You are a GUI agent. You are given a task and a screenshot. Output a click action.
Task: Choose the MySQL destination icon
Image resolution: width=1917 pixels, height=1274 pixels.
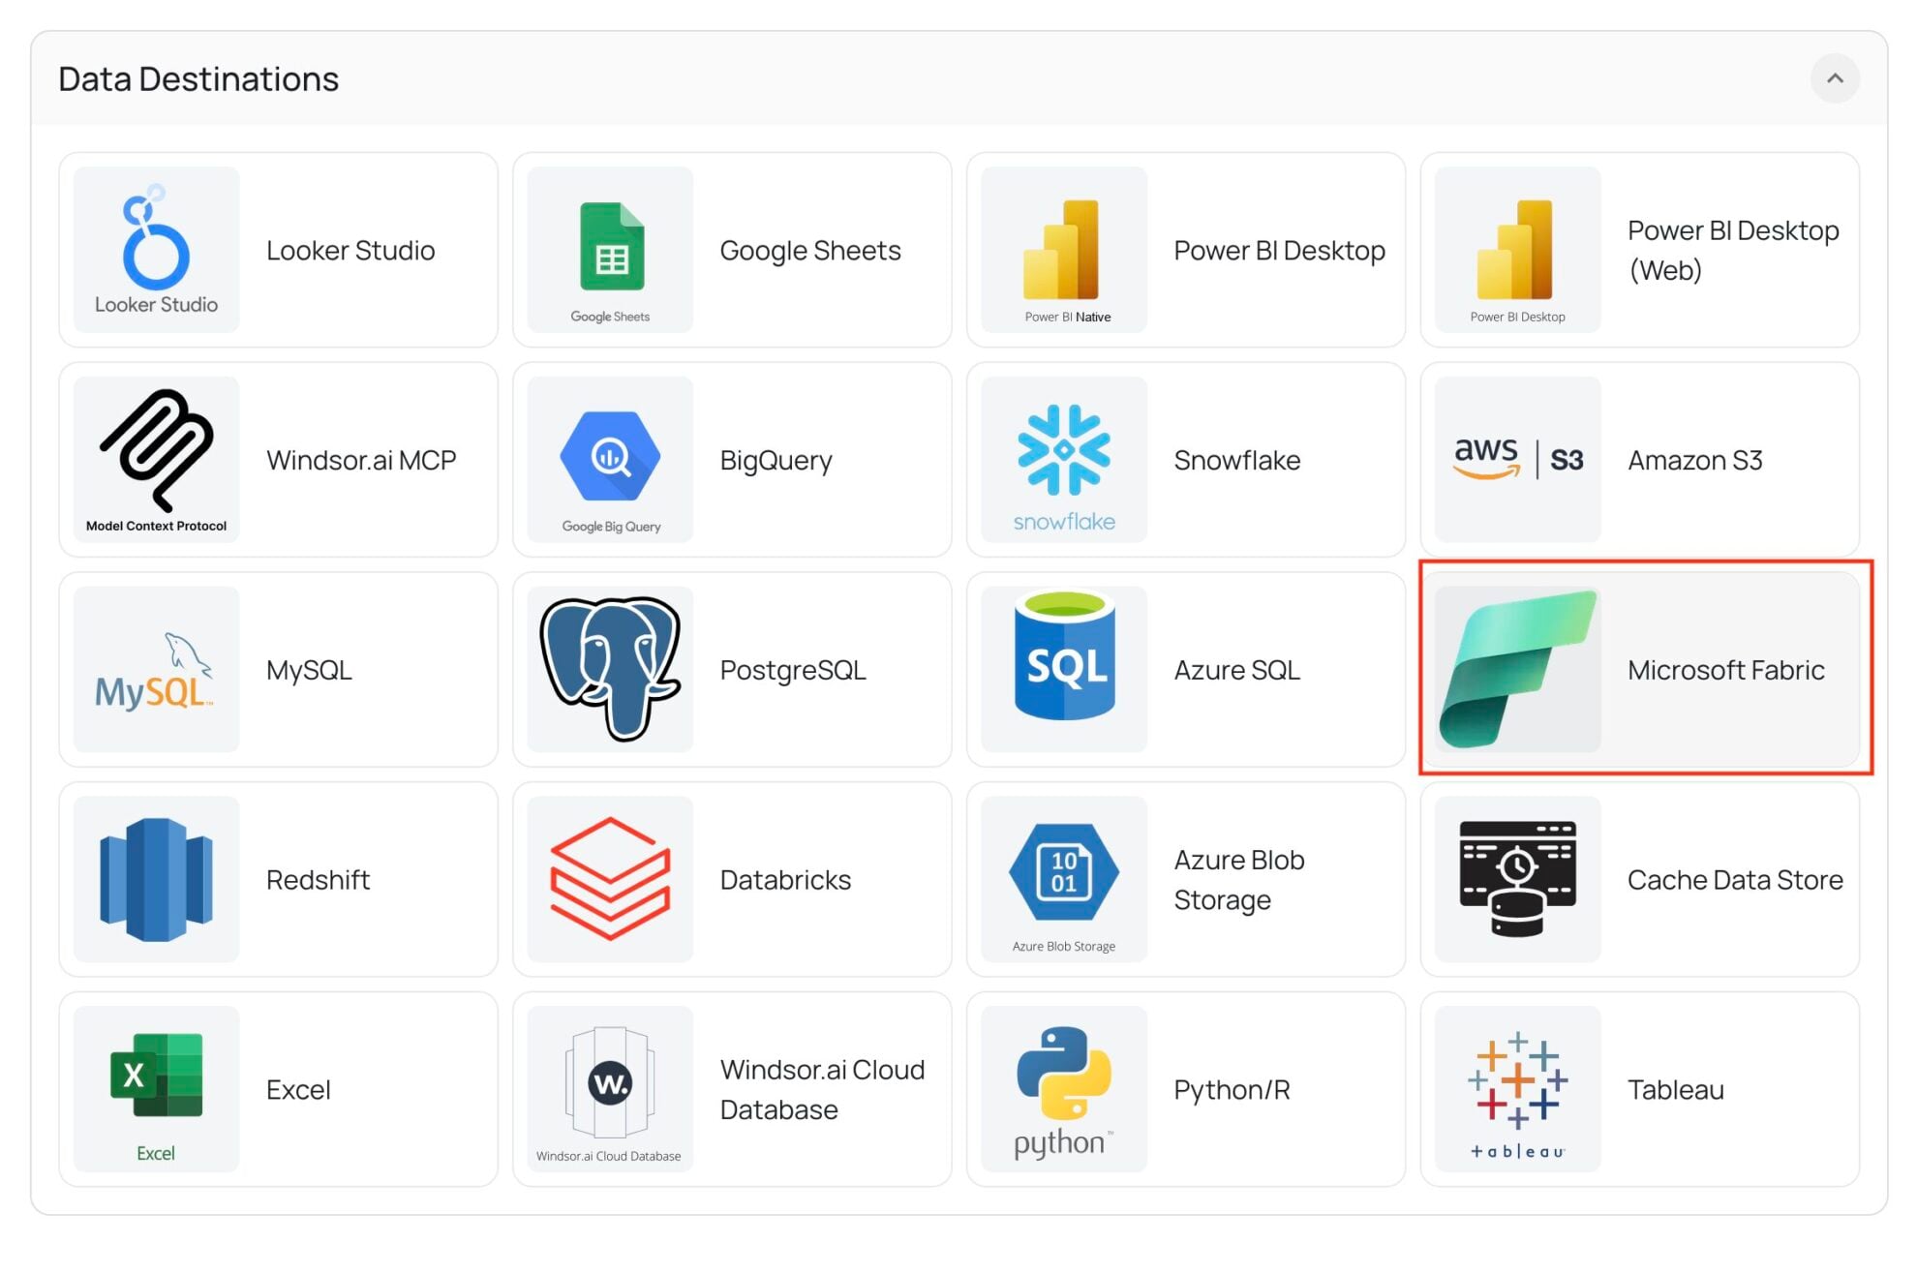coord(155,669)
